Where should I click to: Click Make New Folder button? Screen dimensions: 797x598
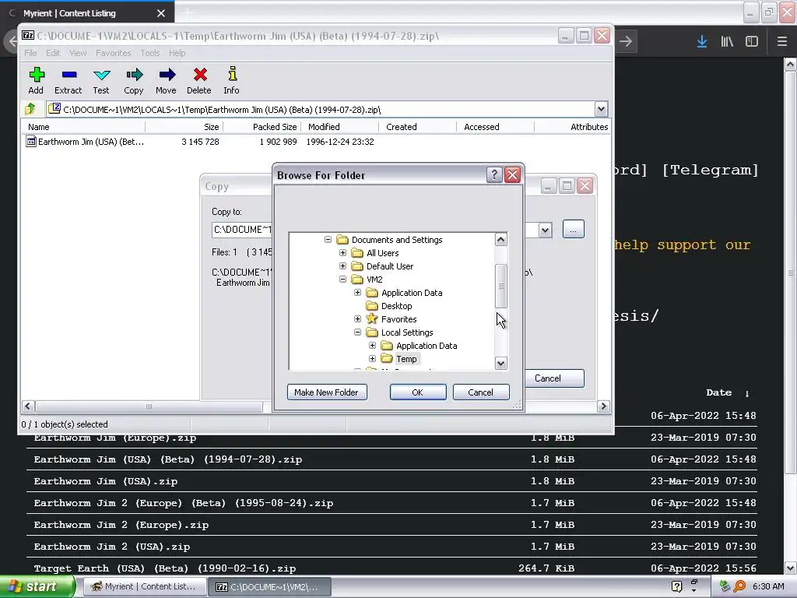pyautogui.click(x=327, y=392)
